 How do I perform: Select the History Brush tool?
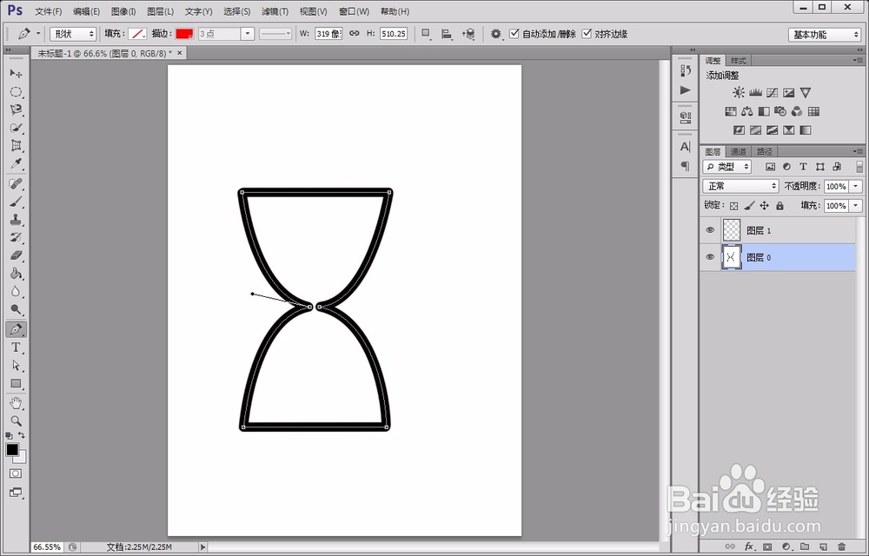coord(16,237)
